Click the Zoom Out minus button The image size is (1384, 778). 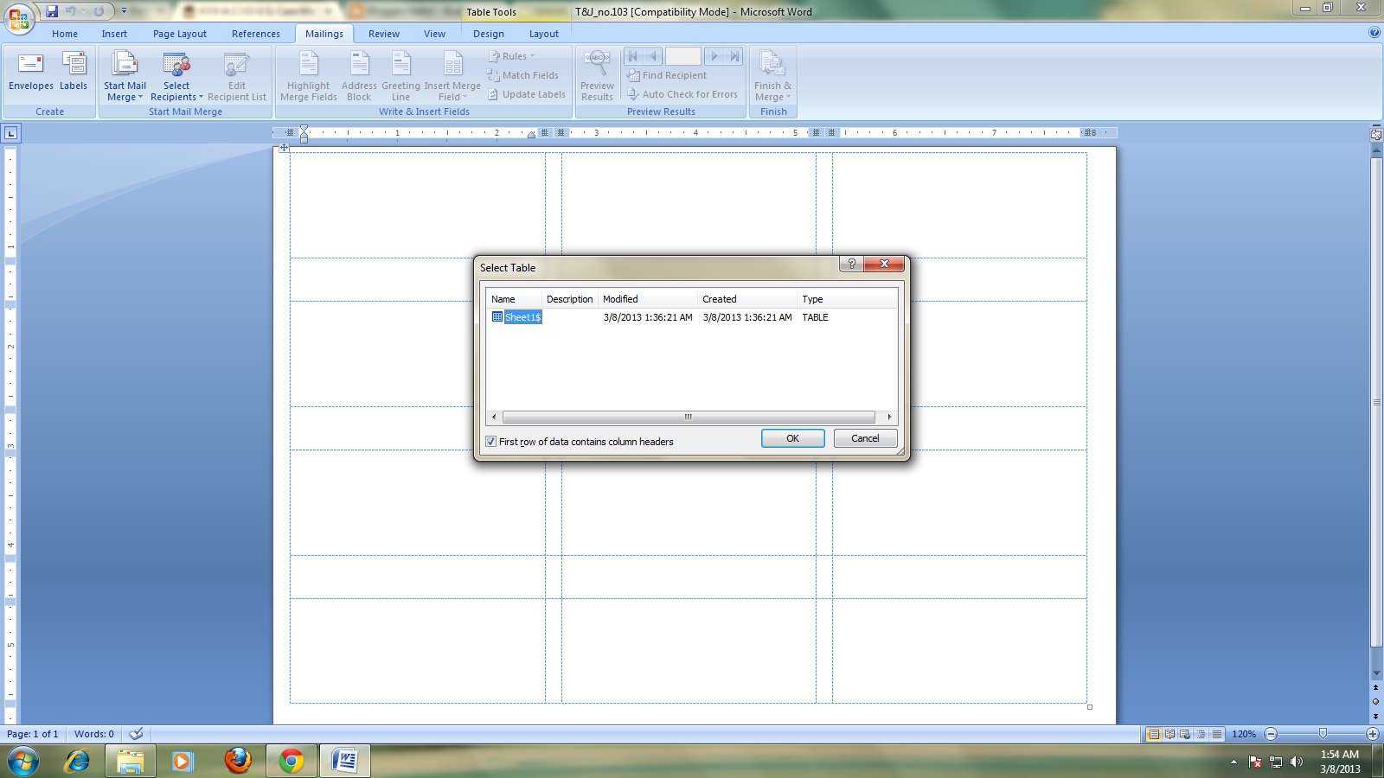1271,734
